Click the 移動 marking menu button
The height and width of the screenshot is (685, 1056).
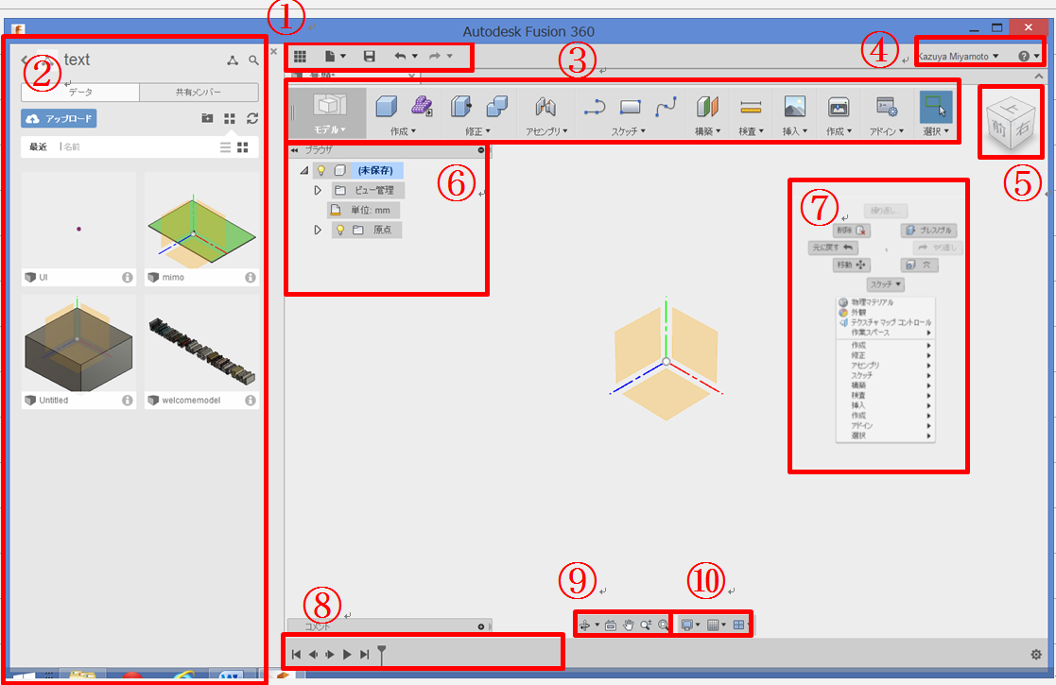[851, 265]
